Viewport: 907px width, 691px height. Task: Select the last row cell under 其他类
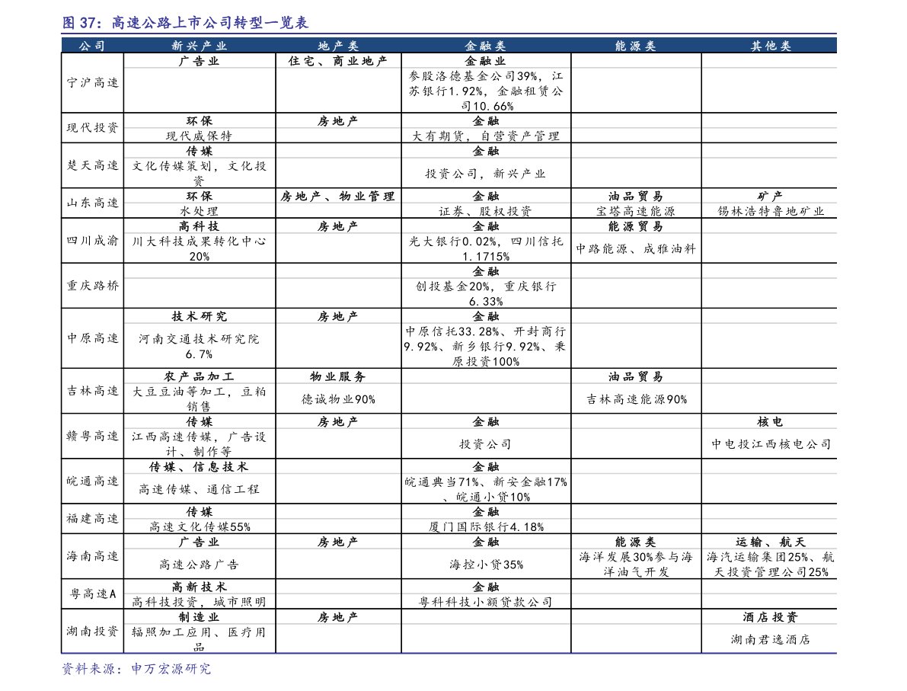[769, 638]
